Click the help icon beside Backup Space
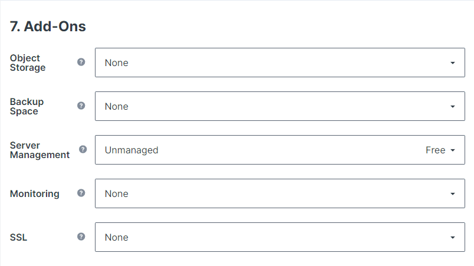The height and width of the screenshot is (266, 474). coord(81,106)
